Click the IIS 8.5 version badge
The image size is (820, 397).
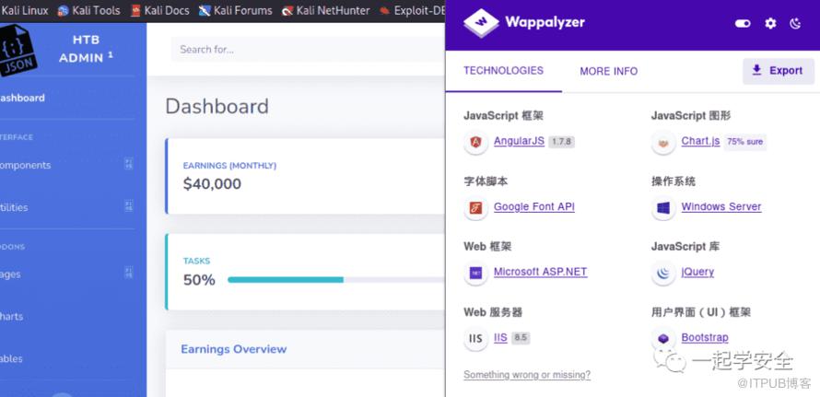pos(521,338)
